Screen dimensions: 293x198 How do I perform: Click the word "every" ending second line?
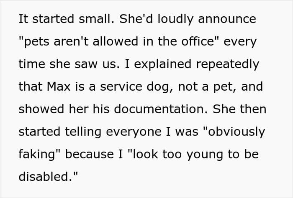tap(240, 42)
